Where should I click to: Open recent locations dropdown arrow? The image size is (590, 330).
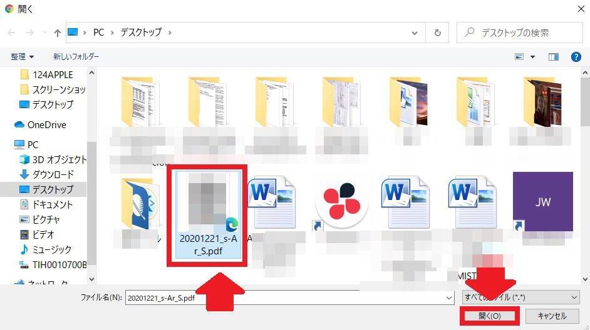(x=44, y=32)
